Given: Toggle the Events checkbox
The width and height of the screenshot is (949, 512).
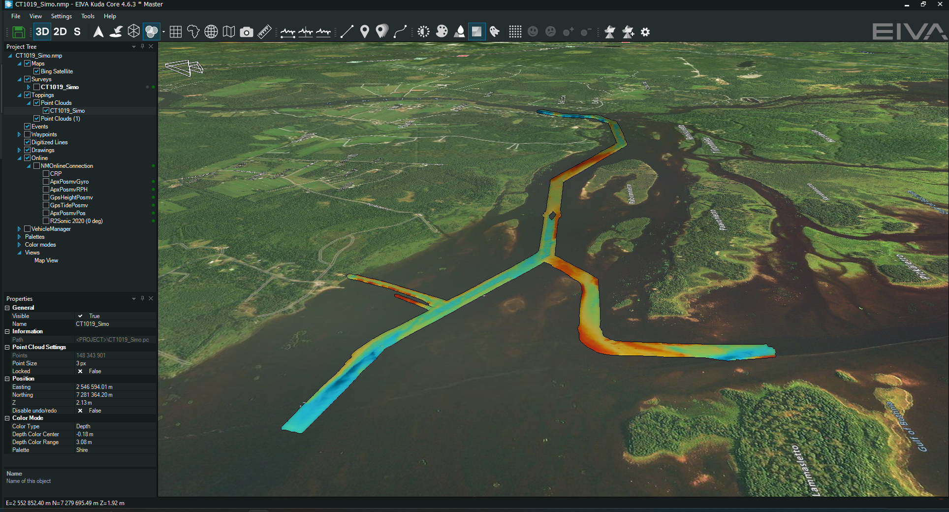Looking at the screenshot, I should [x=28, y=127].
